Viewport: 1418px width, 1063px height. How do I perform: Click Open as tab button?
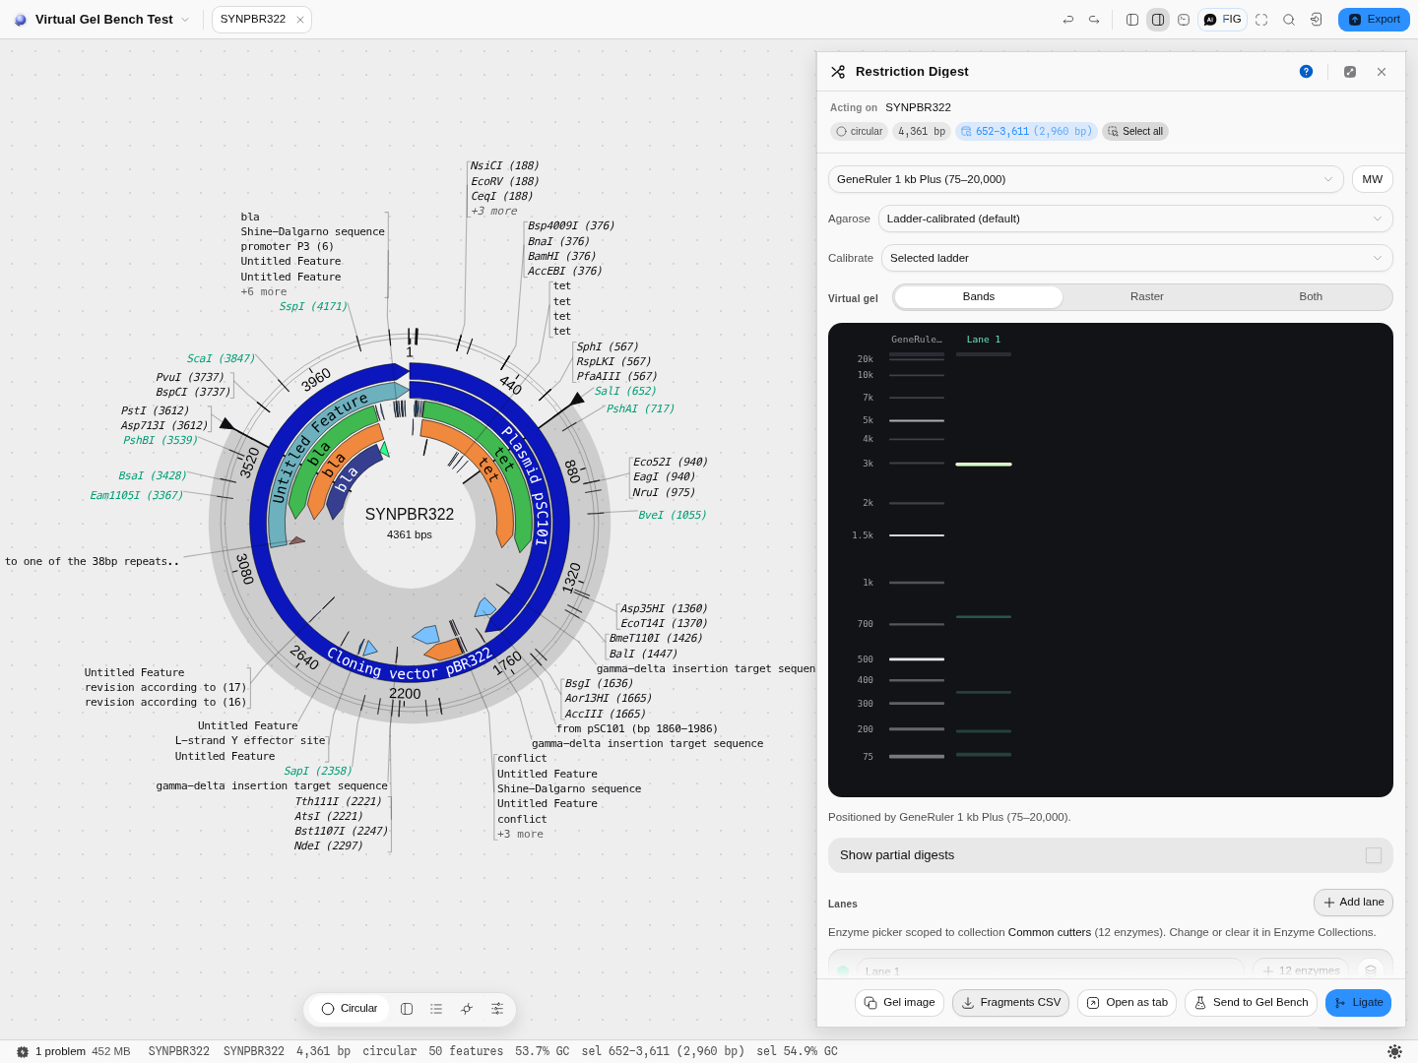(1128, 1003)
